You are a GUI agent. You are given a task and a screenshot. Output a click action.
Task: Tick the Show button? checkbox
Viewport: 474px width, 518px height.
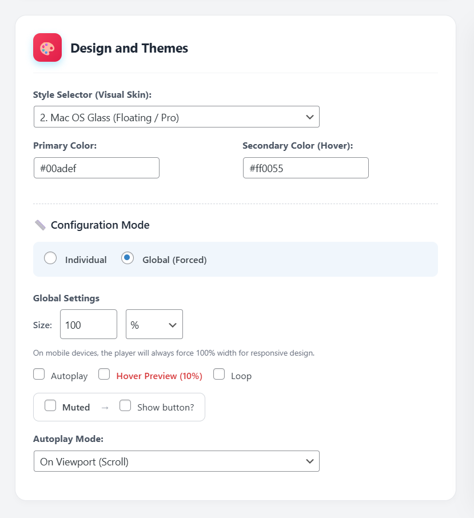tap(125, 406)
